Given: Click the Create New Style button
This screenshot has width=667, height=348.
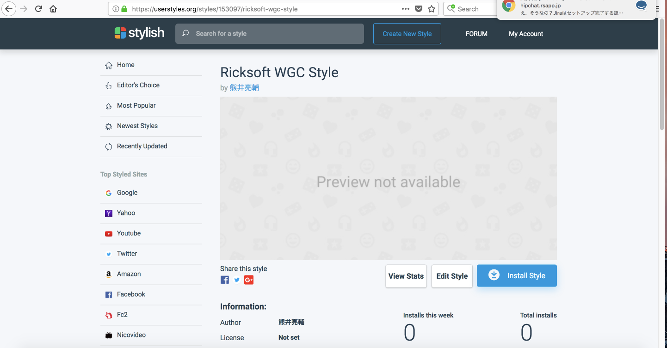Looking at the screenshot, I should coord(407,34).
